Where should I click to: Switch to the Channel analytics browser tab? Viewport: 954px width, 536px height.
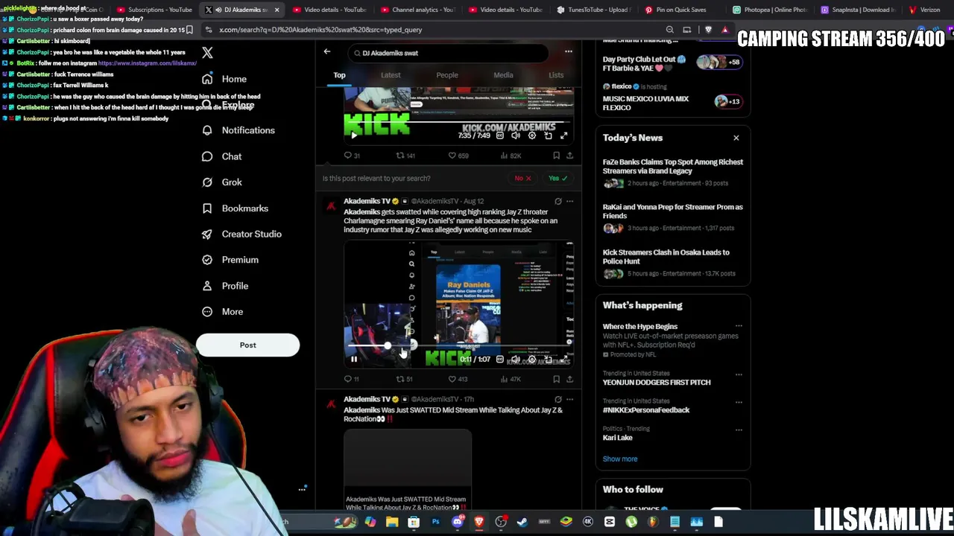coord(417,10)
